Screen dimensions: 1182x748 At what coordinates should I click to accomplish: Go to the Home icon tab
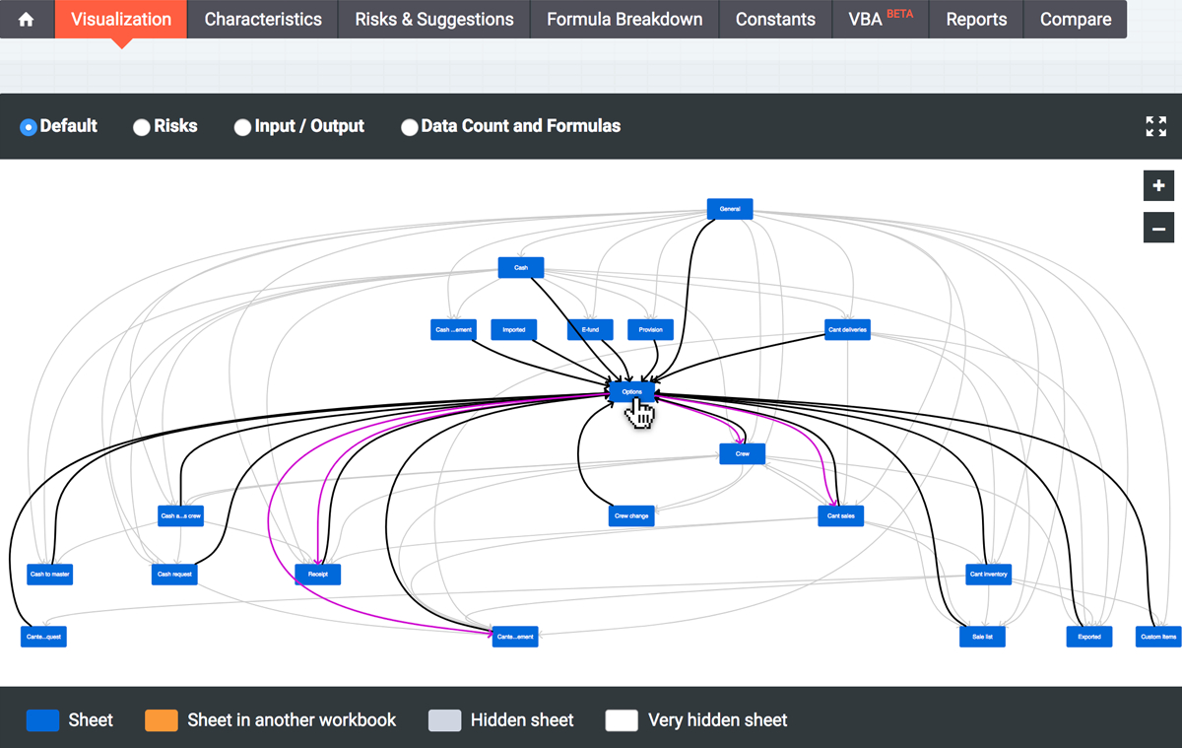(x=27, y=20)
